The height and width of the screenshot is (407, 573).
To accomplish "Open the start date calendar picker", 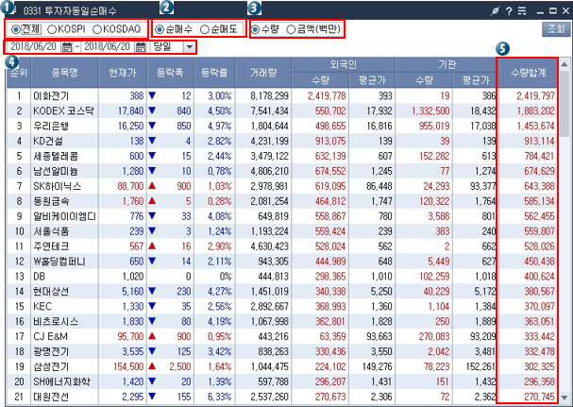I will [x=67, y=47].
